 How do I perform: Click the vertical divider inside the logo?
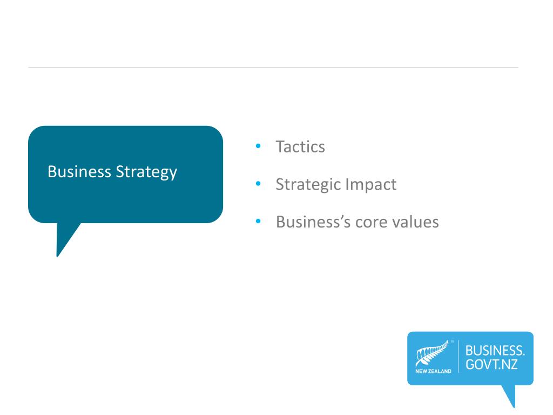pyautogui.click(x=458, y=356)
